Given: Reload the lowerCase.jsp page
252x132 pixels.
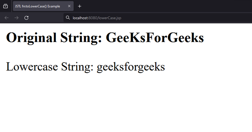Looking at the screenshot, I should click(x=27, y=18).
